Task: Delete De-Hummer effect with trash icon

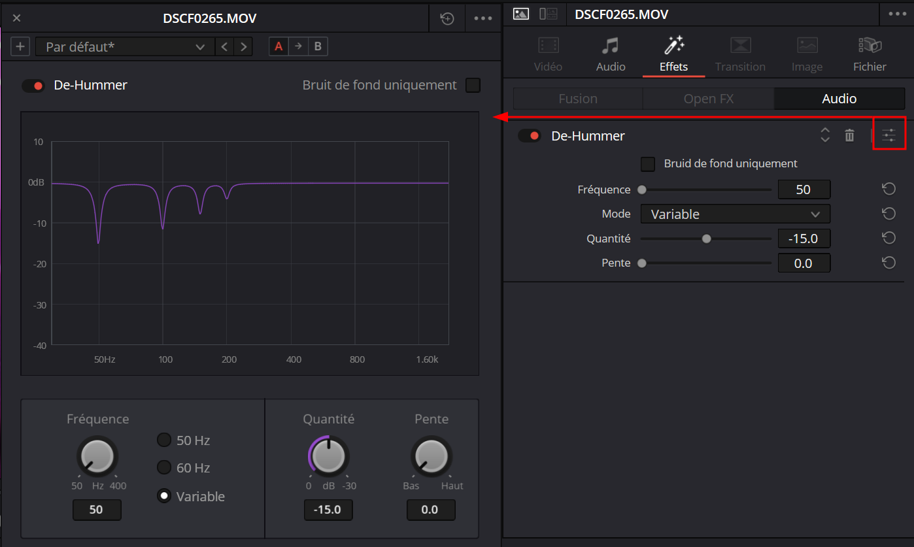Action: (849, 135)
